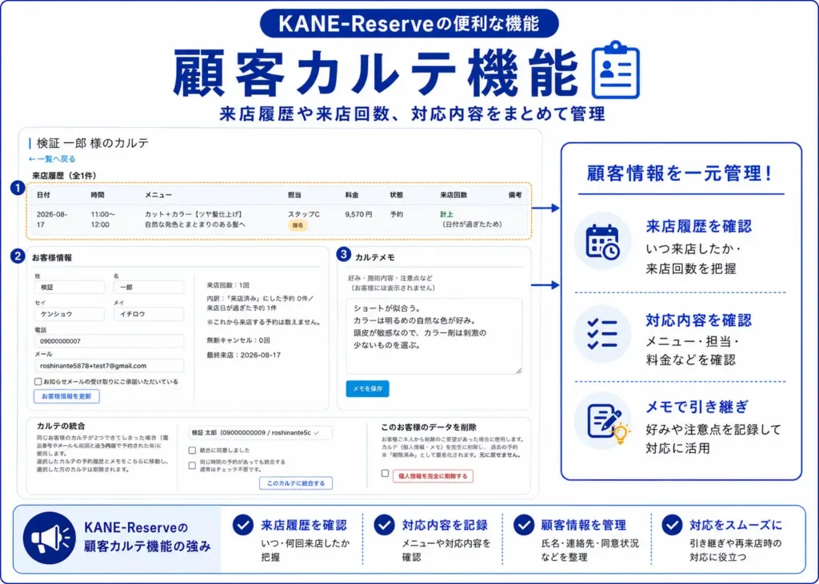819x584 pixels.
Task: Click the 名 field containing 一郎
Action: (x=148, y=287)
